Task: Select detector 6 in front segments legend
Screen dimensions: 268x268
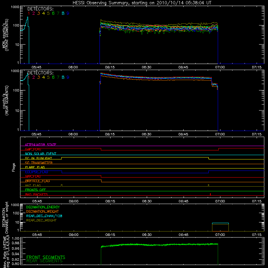Action: (x=53, y=13)
